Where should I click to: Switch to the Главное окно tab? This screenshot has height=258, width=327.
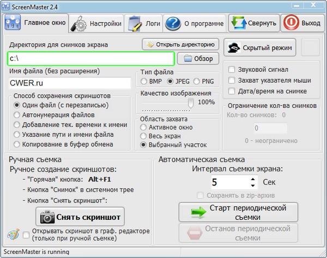click(x=36, y=23)
